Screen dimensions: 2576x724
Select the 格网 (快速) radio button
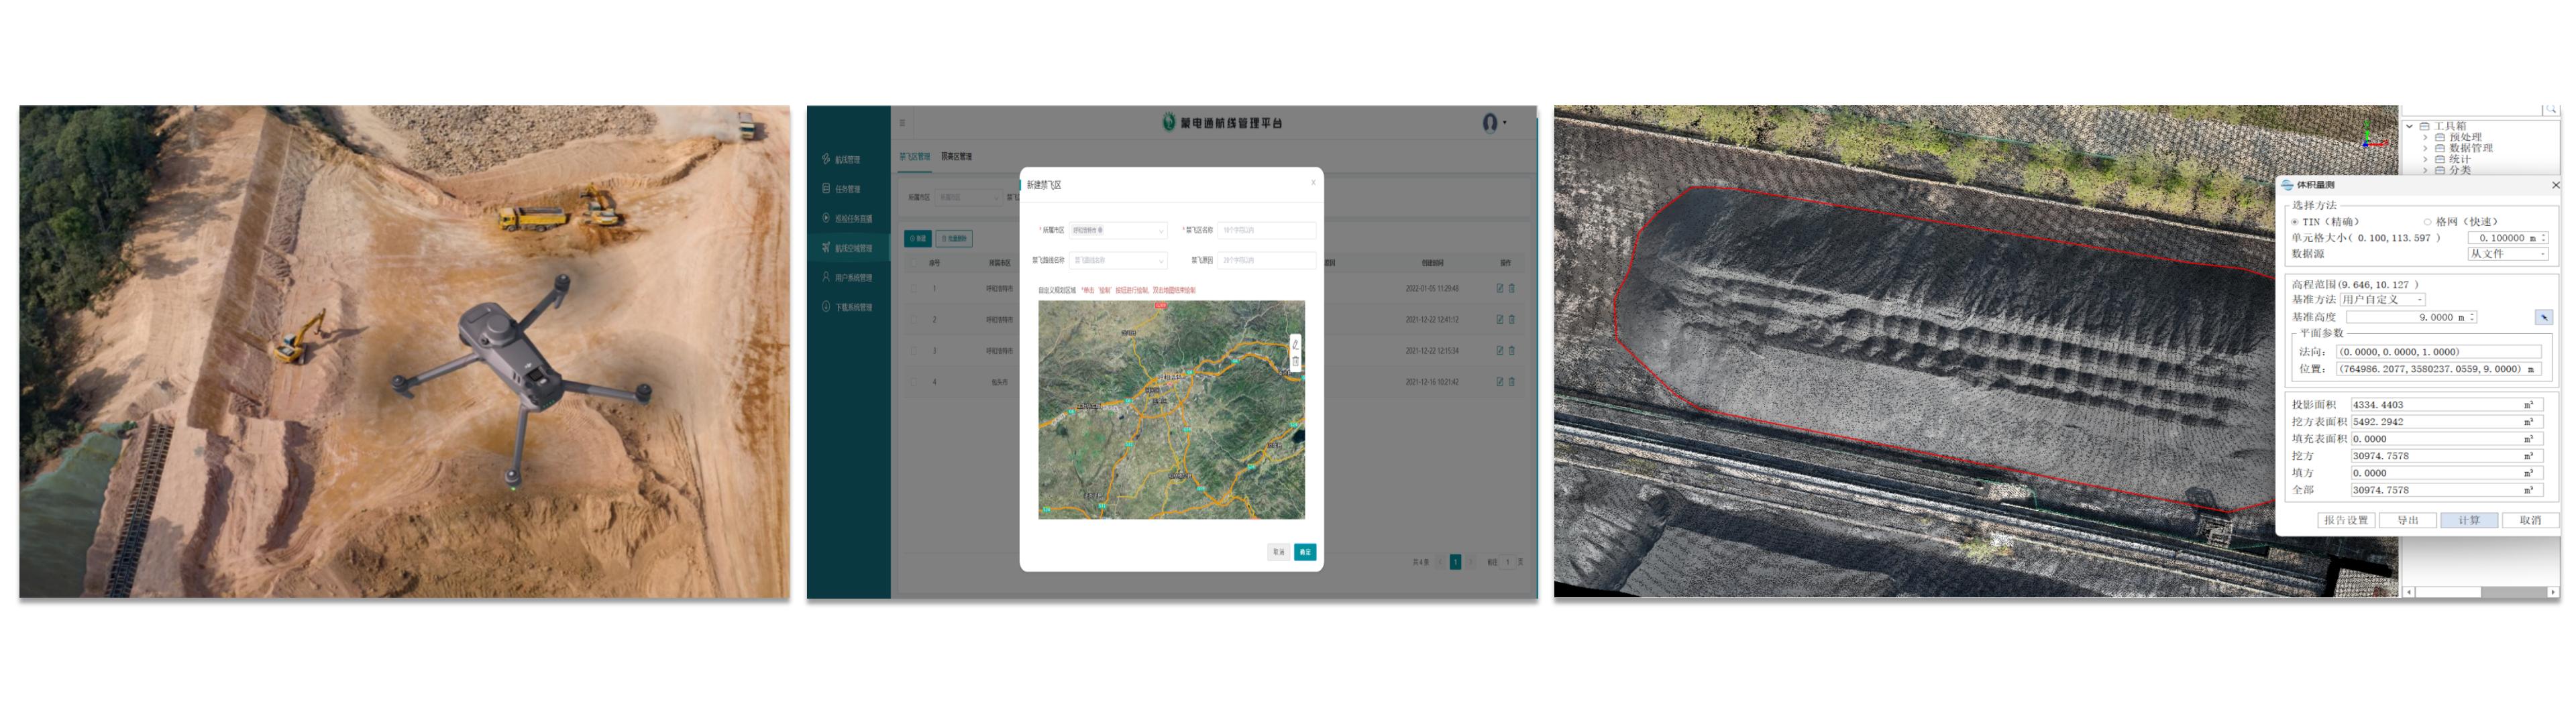coord(2427,222)
